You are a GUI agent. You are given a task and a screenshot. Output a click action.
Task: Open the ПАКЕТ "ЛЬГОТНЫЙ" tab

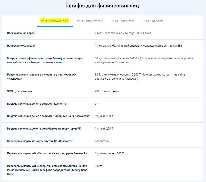[123, 20]
